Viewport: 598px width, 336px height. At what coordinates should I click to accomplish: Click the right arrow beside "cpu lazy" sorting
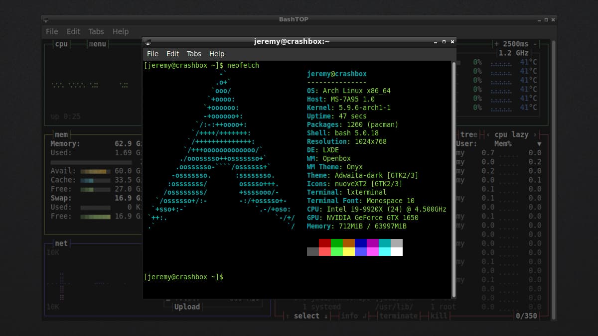click(x=535, y=134)
